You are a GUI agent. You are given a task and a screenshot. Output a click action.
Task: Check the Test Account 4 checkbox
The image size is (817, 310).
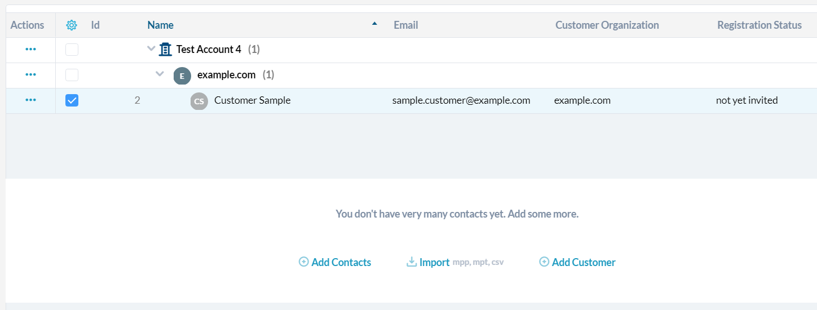72,50
